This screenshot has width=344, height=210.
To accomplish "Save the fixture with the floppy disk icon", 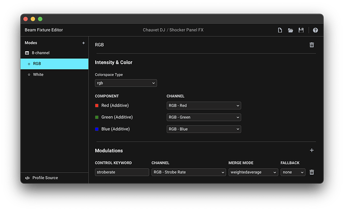I will click(301, 30).
